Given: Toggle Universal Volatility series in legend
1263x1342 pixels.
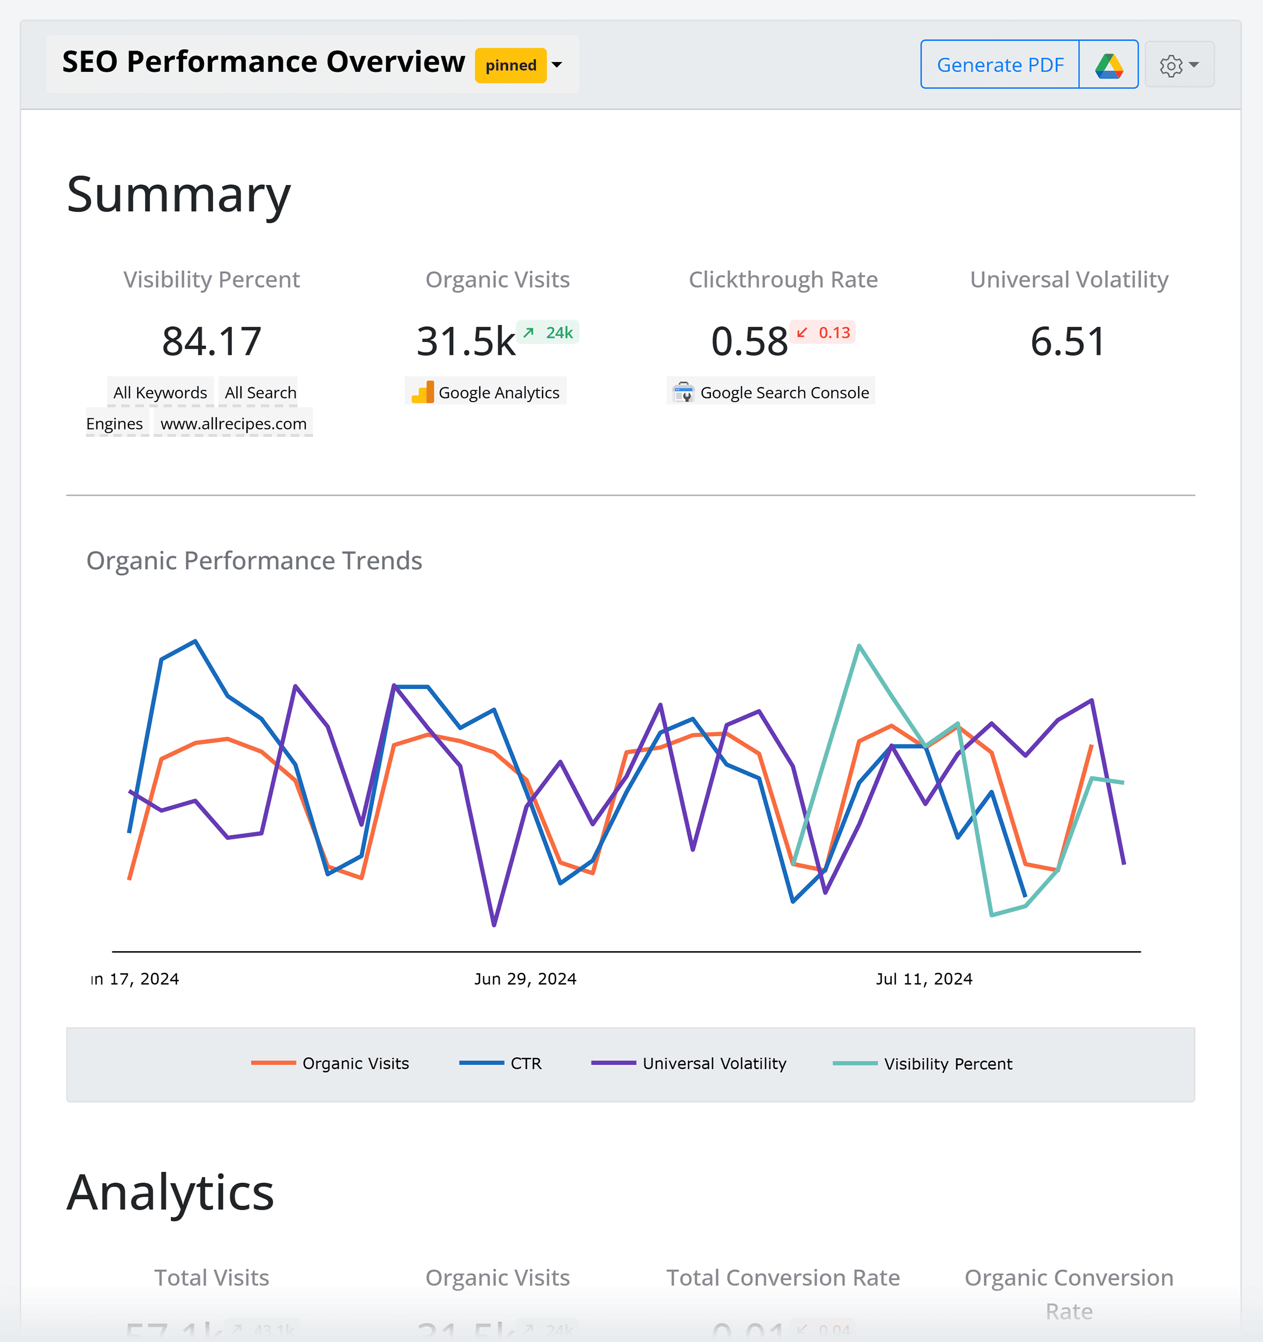Looking at the screenshot, I should pyautogui.click(x=689, y=1063).
